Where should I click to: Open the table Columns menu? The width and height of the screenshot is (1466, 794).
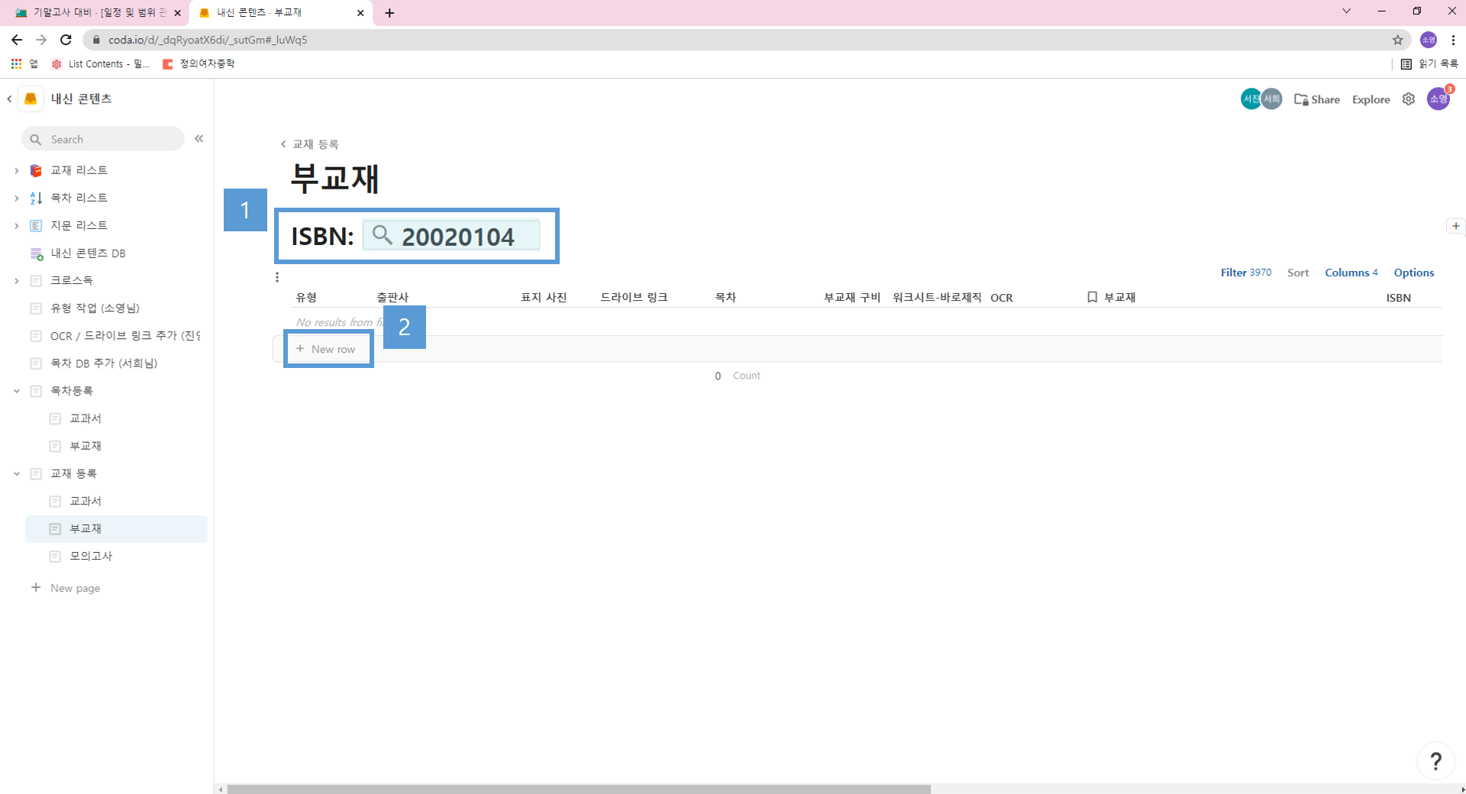(1351, 273)
